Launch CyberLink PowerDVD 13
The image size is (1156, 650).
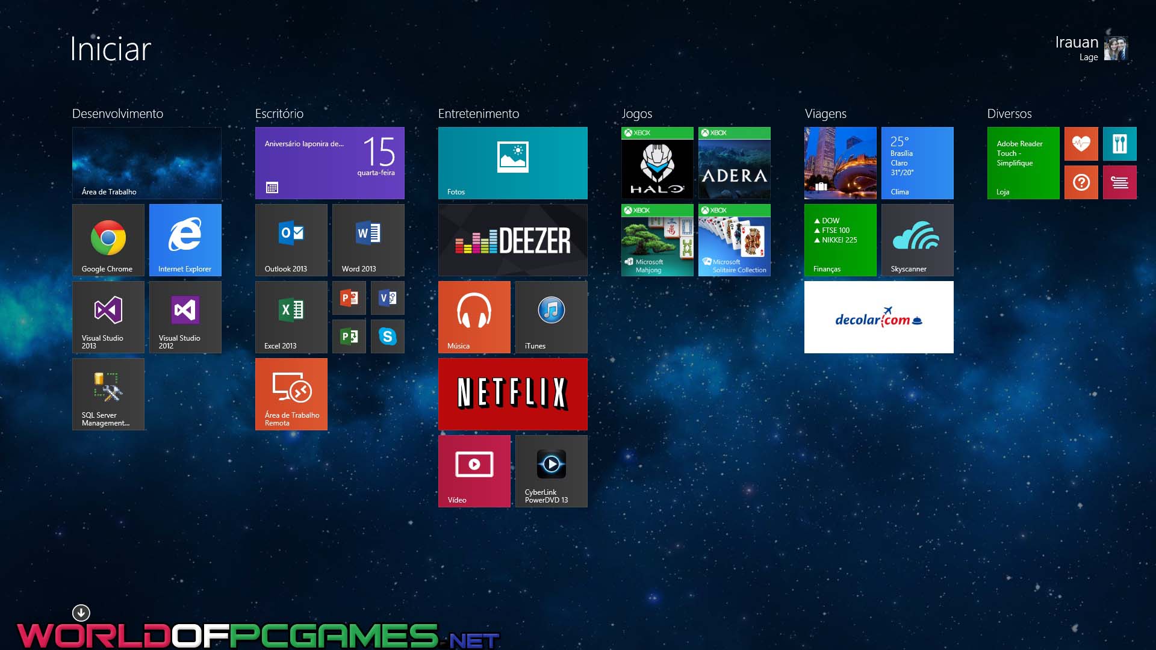coord(551,471)
